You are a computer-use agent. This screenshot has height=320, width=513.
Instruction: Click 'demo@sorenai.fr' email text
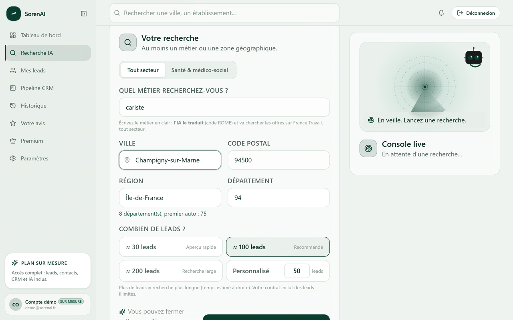click(x=40, y=308)
